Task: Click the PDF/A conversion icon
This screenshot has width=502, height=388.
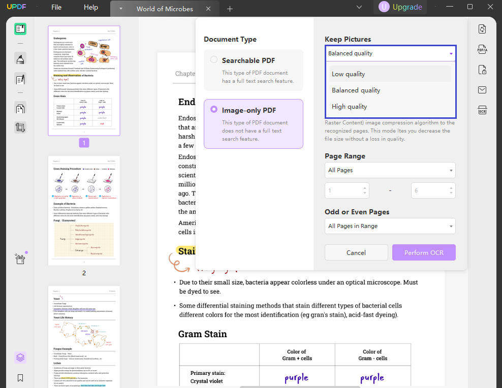Action: coord(482,49)
